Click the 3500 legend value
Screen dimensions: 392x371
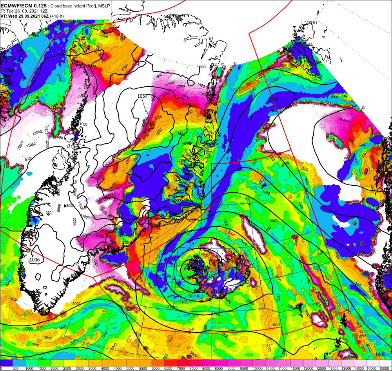(93, 369)
